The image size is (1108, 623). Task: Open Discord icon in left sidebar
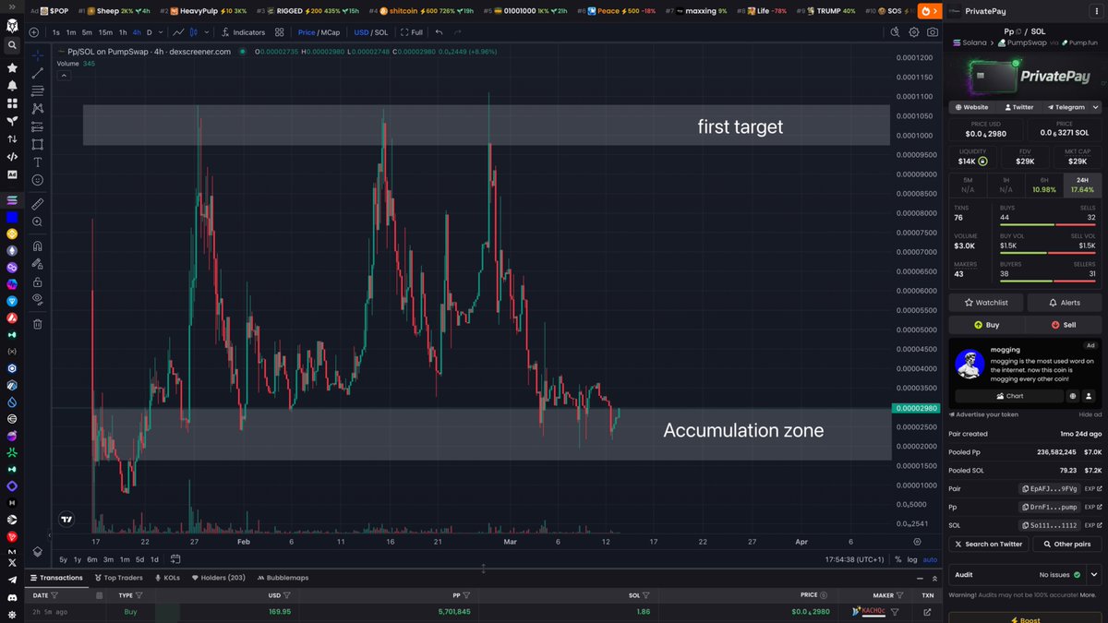click(12, 597)
